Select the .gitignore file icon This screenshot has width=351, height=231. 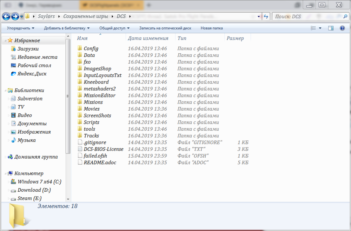coord(80,142)
